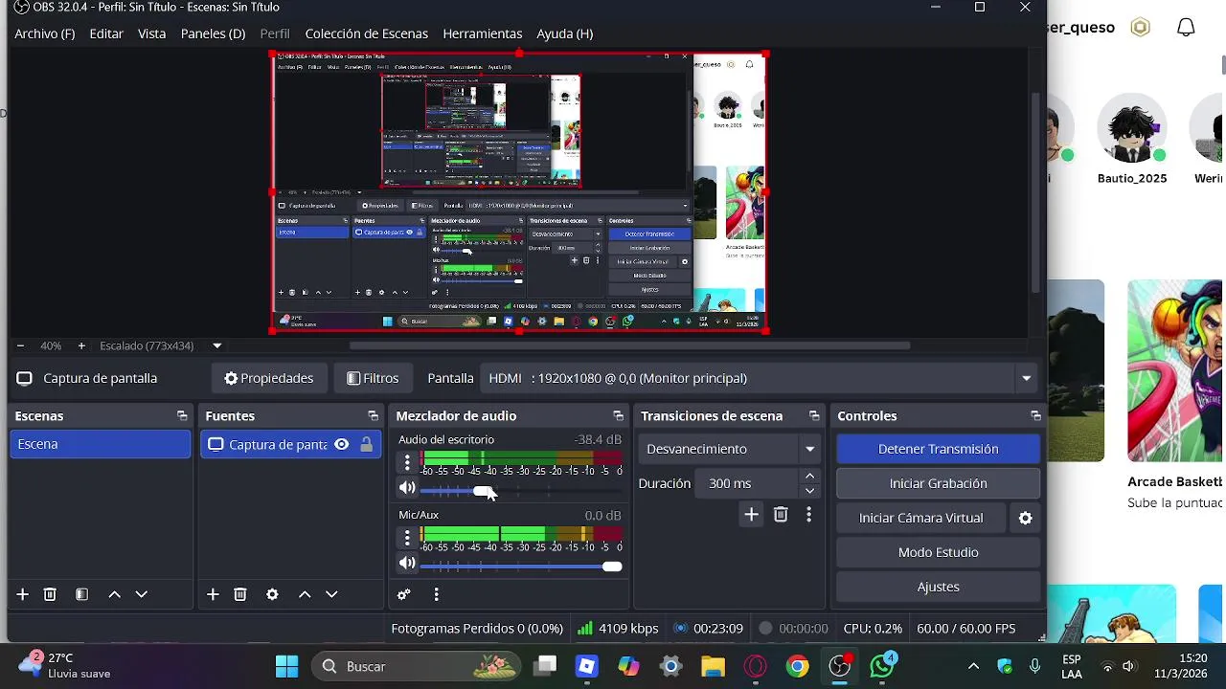Open advanced audio properties gears icon
The height and width of the screenshot is (689, 1226).
pyautogui.click(x=404, y=594)
